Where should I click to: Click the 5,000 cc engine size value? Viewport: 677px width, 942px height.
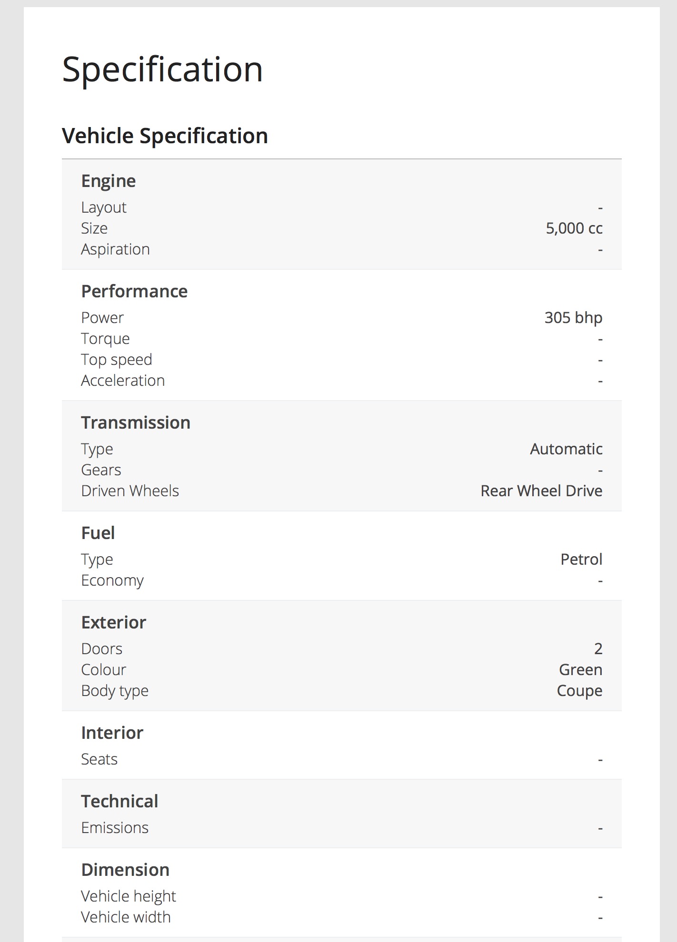(x=574, y=228)
